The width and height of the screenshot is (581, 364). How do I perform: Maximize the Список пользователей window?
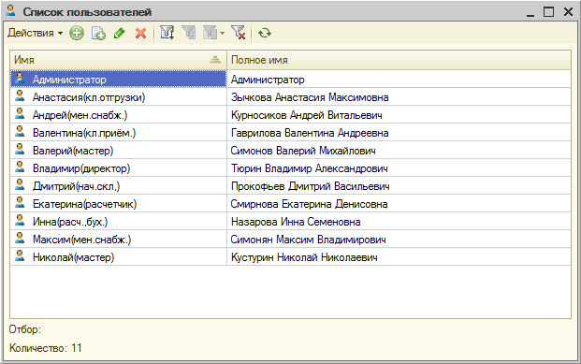click(x=549, y=12)
